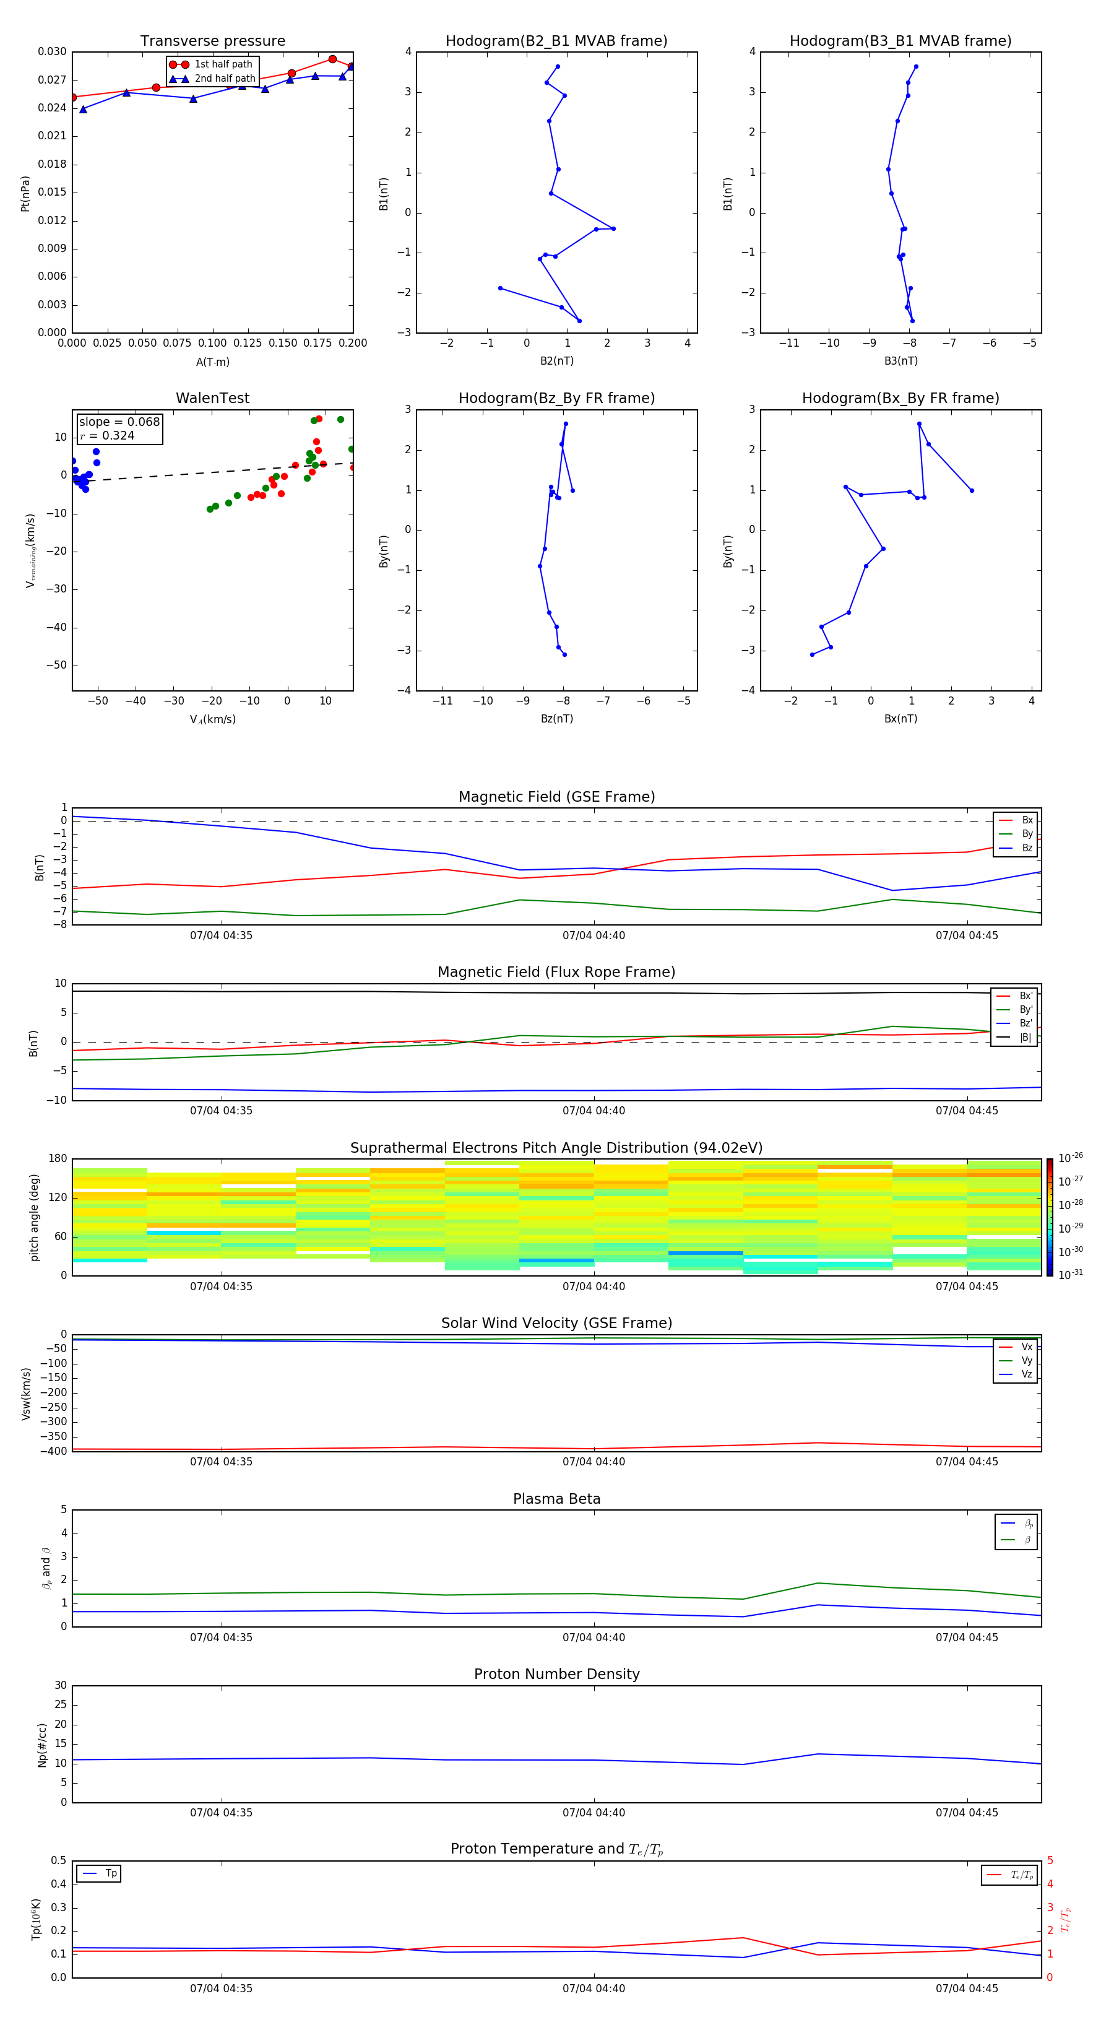
Task: Click the 'Pt(nPa)' axis label
Action: 25,194
